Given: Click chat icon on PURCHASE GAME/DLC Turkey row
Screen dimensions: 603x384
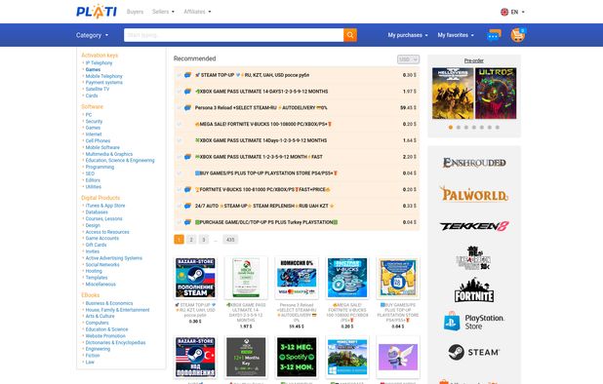Looking at the screenshot, I should tap(187, 222).
